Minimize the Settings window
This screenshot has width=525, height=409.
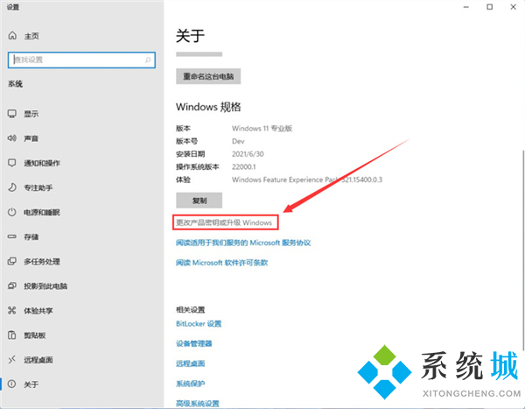pos(465,7)
